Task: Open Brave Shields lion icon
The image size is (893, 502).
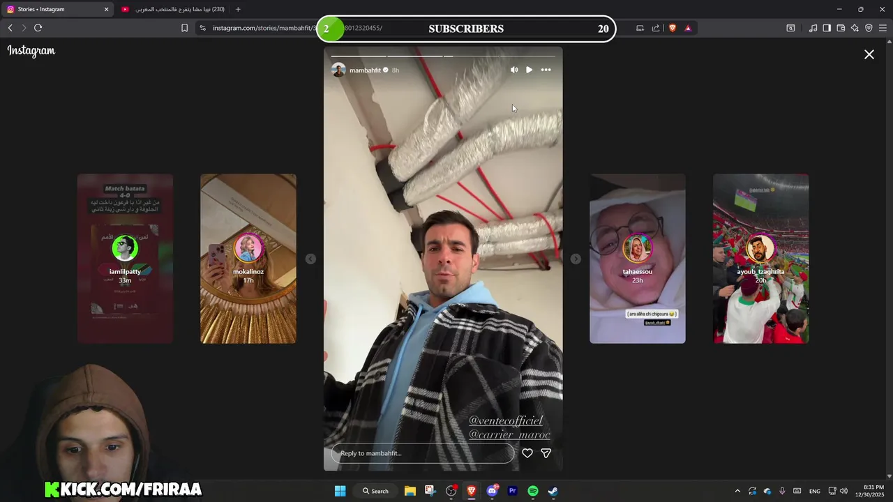Action: point(673,28)
